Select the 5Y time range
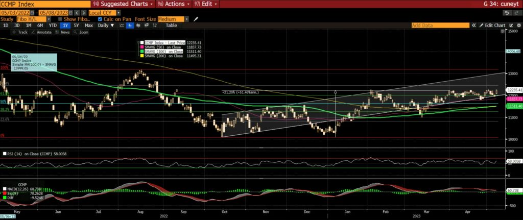Image resolution: width=523 pixels, height=220 pixels. point(76,25)
